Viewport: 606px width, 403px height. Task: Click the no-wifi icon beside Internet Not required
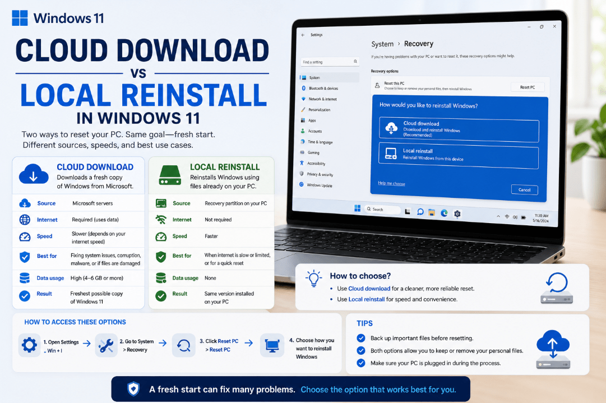pyautogui.click(x=161, y=220)
